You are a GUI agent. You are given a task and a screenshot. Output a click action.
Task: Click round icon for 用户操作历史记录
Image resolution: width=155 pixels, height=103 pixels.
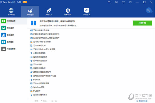(32, 61)
